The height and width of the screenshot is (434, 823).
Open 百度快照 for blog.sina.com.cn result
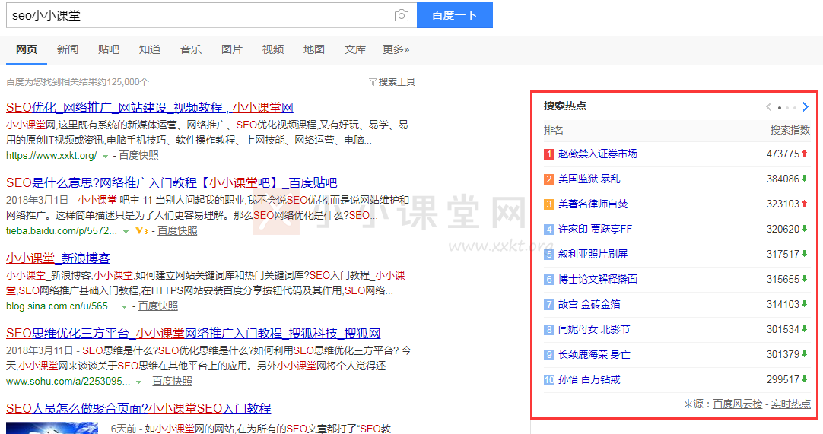[158, 306]
